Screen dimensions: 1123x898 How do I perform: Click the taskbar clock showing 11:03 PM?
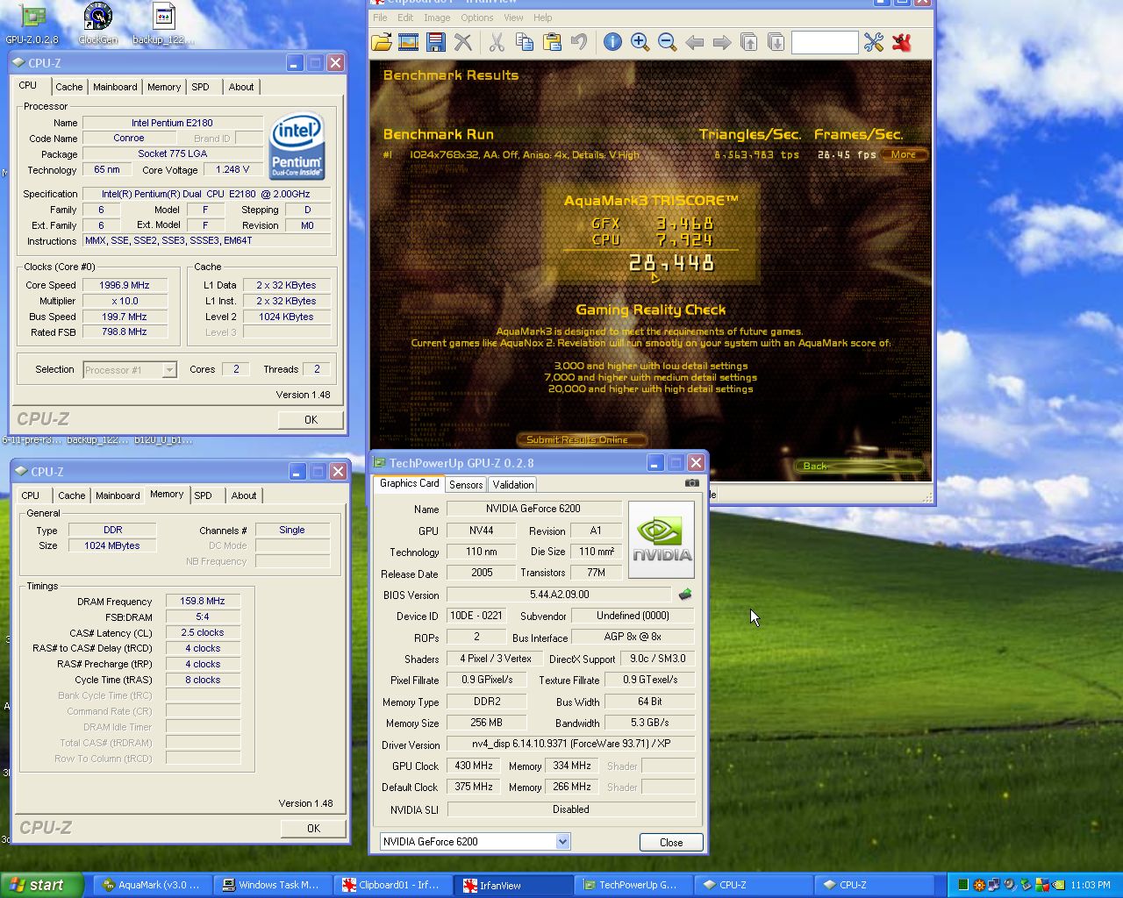[1091, 885]
